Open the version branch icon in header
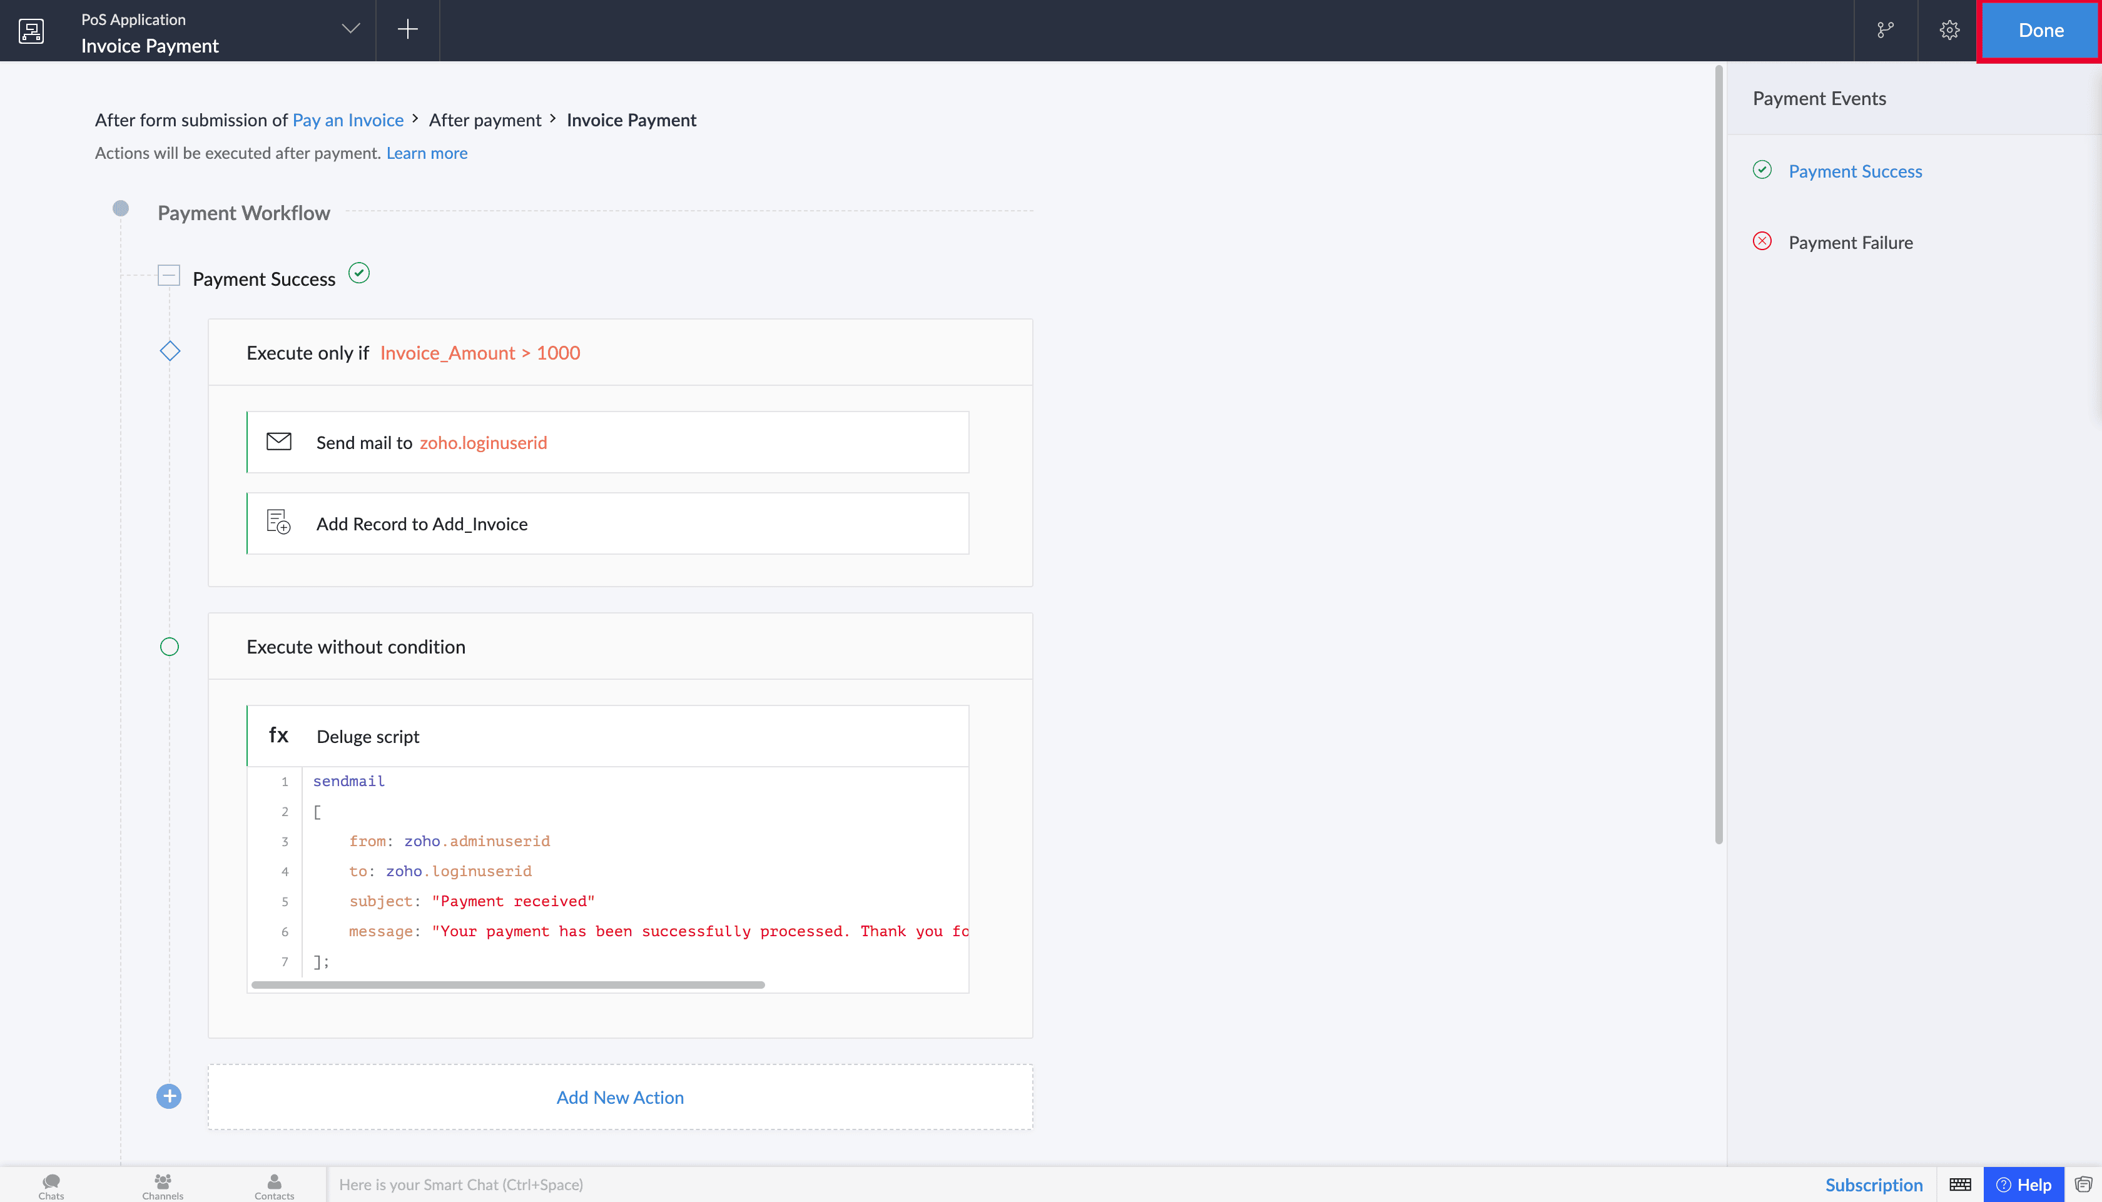 coord(1885,31)
